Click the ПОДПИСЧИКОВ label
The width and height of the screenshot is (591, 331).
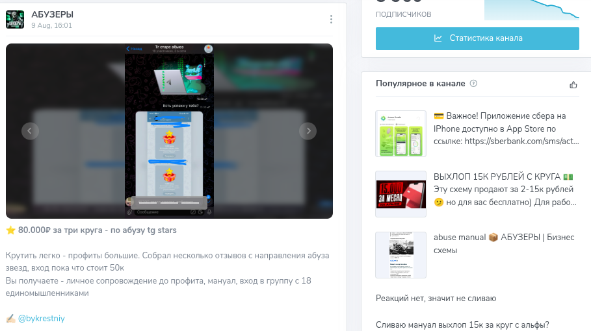(x=403, y=14)
